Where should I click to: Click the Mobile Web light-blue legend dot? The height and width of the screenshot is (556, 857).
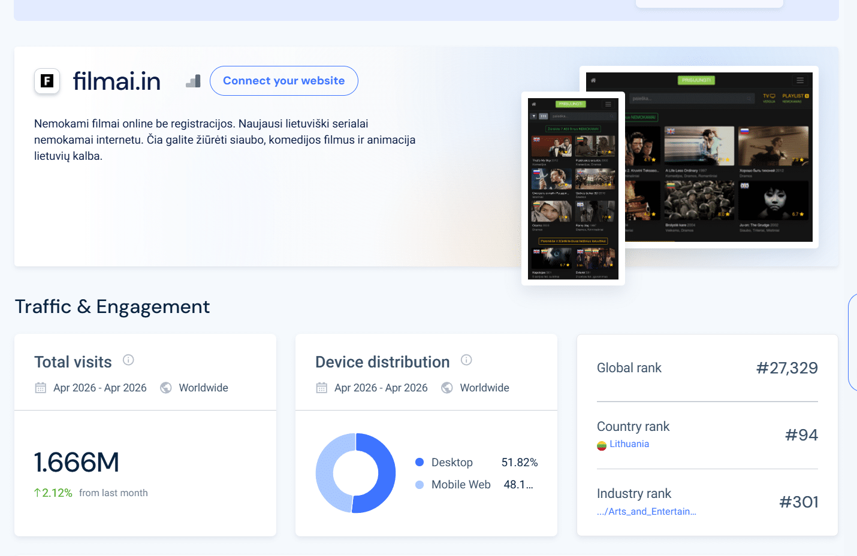coord(420,485)
